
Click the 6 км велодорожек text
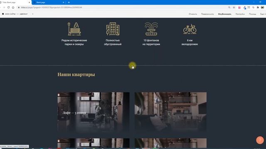point(190,42)
